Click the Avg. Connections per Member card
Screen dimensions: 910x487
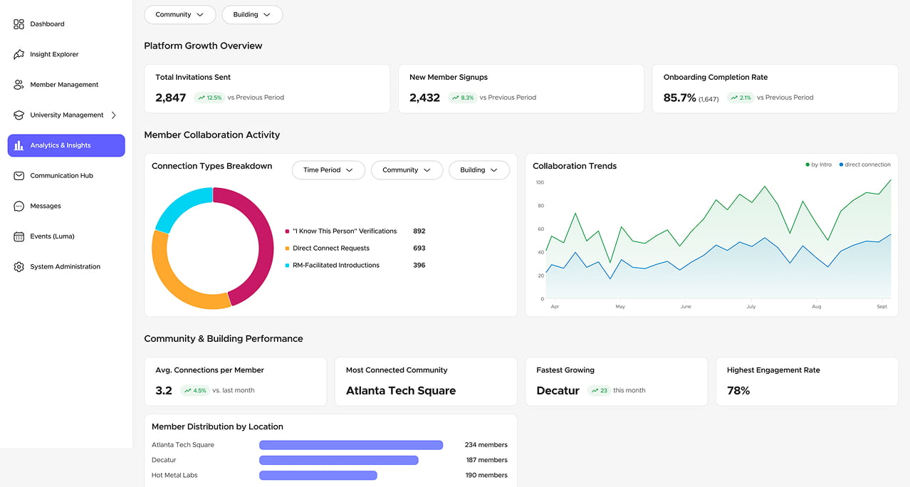(236, 382)
